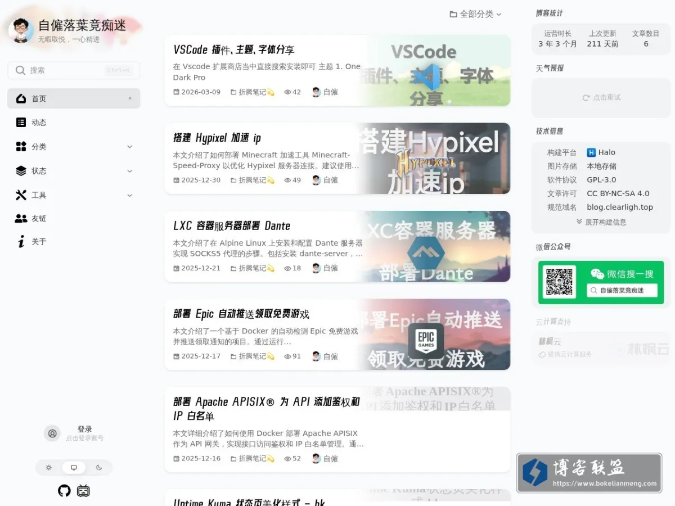The image size is (675, 506).
Task: Expand the 状态 submenu chevron
Action: coord(130,171)
